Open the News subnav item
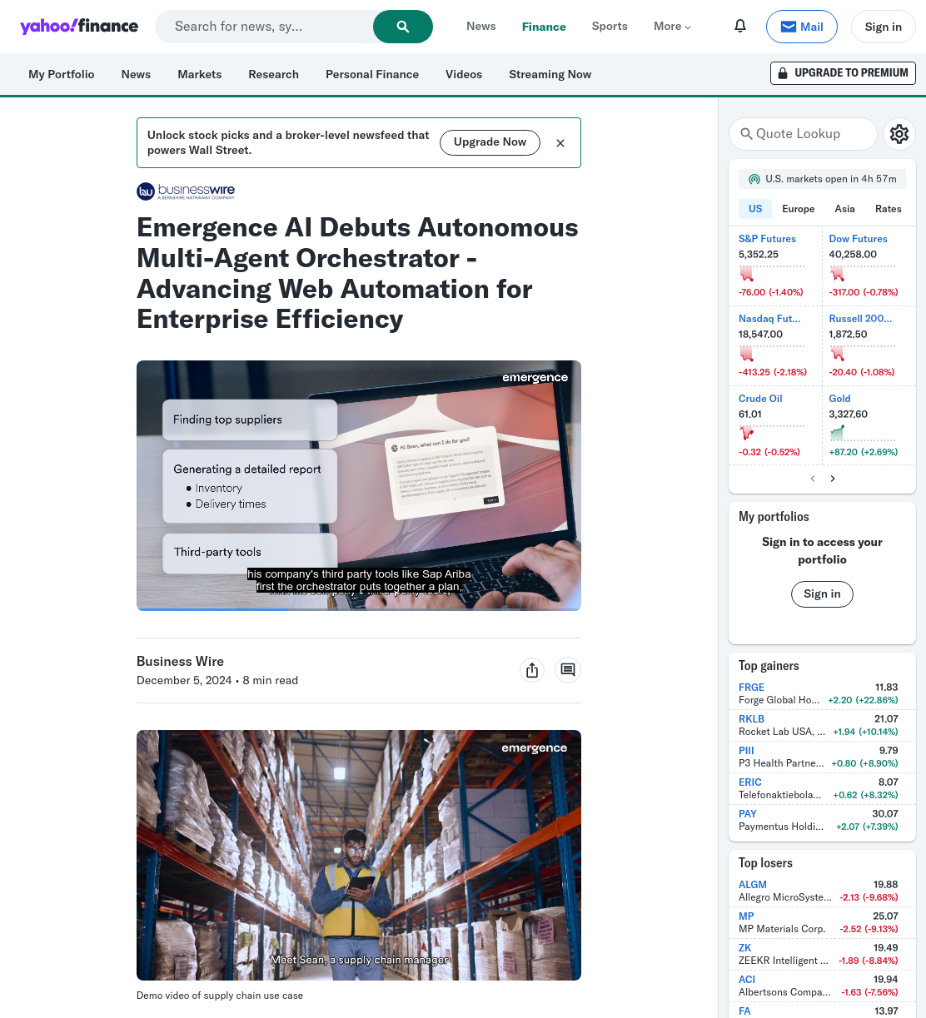The width and height of the screenshot is (926, 1018). click(x=136, y=74)
